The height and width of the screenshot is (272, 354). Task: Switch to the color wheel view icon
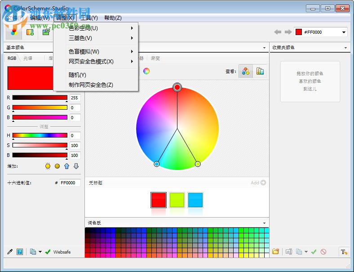click(246, 71)
